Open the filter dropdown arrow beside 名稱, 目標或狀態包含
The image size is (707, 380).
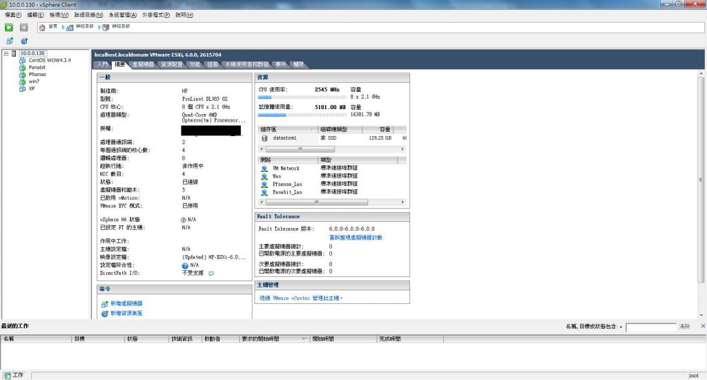[621, 327]
